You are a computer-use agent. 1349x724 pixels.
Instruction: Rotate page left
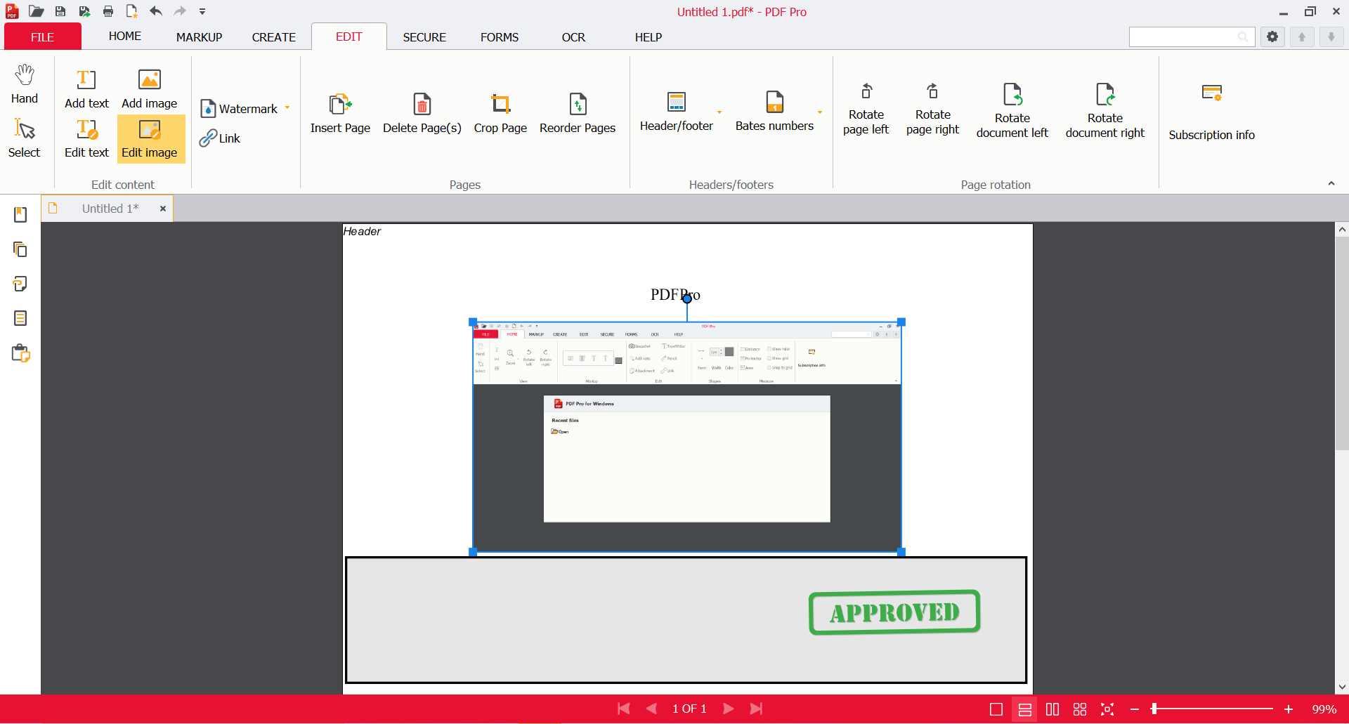[866, 110]
